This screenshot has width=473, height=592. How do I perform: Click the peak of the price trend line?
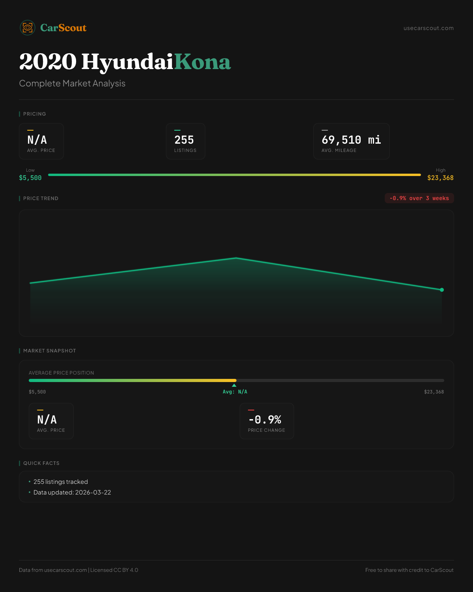(236, 258)
